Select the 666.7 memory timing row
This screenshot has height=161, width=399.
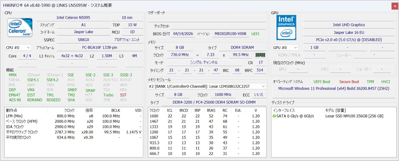tap(207, 154)
